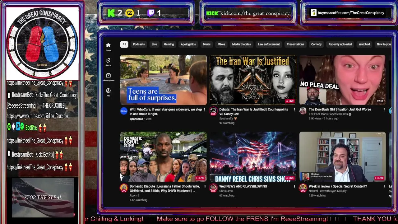
Task: Open title Wed NEWS AND GLASSBLOWING
Action: tap(243, 186)
